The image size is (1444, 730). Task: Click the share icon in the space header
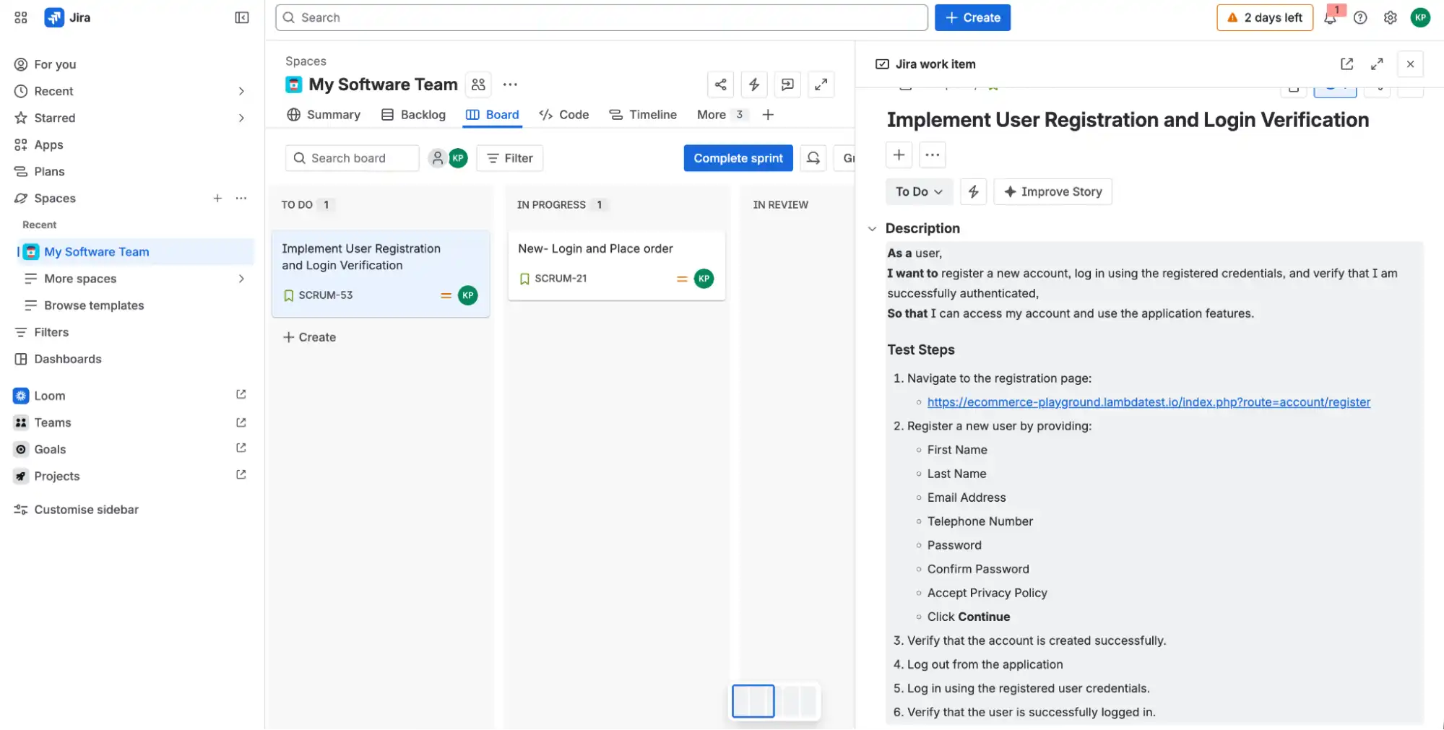pyautogui.click(x=720, y=84)
